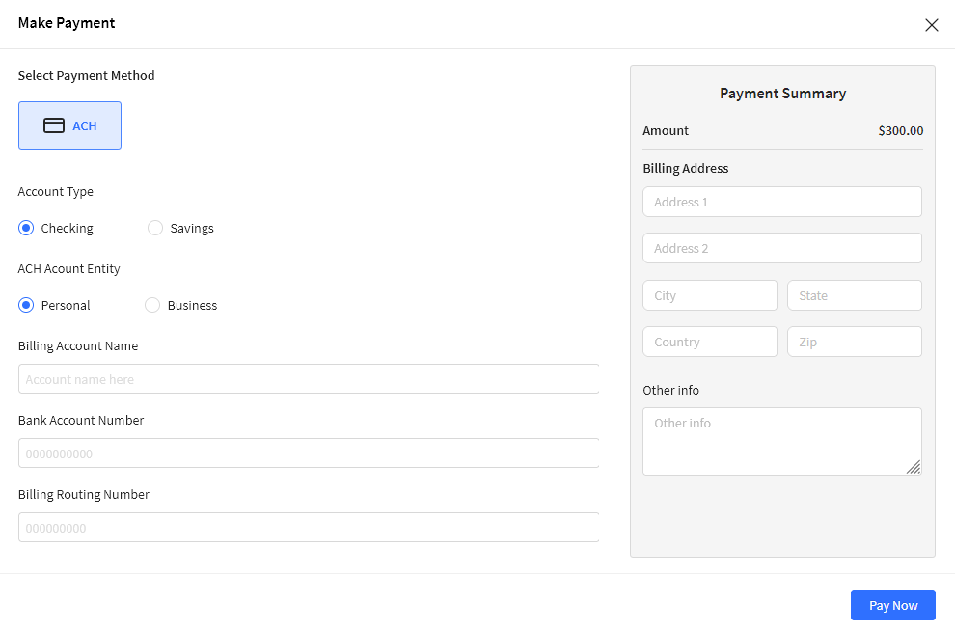Click the Other info text area
This screenshot has width=955, height=633.
pos(782,442)
